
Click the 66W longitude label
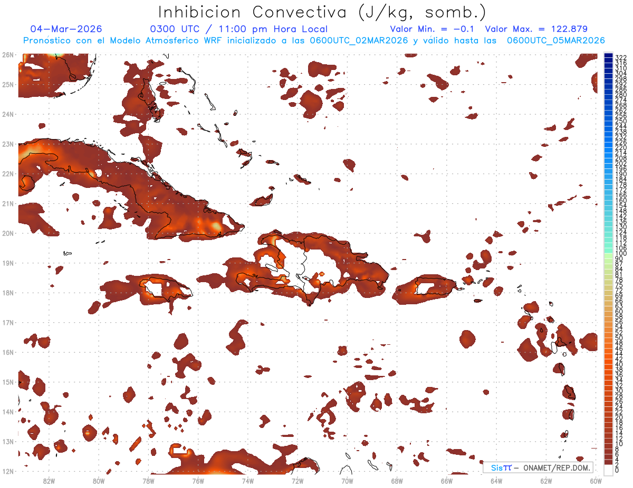click(447, 481)
